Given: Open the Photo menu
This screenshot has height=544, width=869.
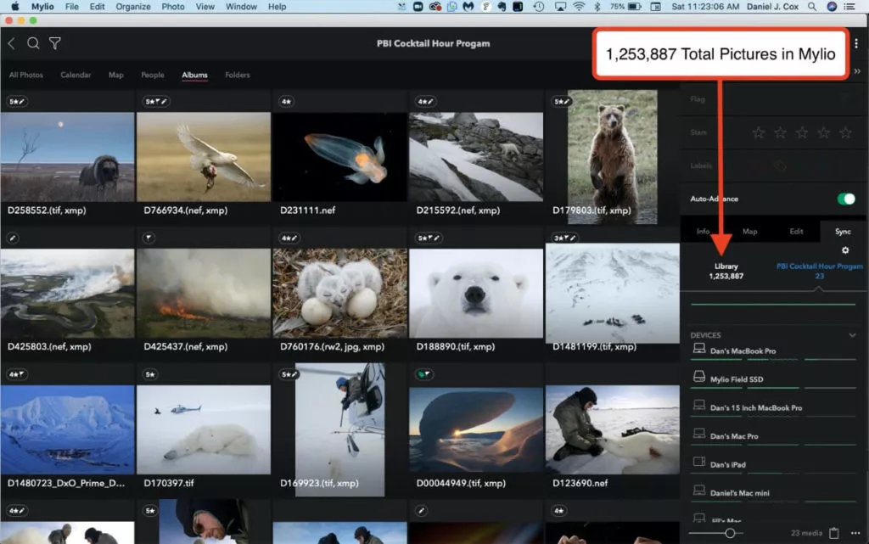Looking at the screenshot, I should pos(173,7).
